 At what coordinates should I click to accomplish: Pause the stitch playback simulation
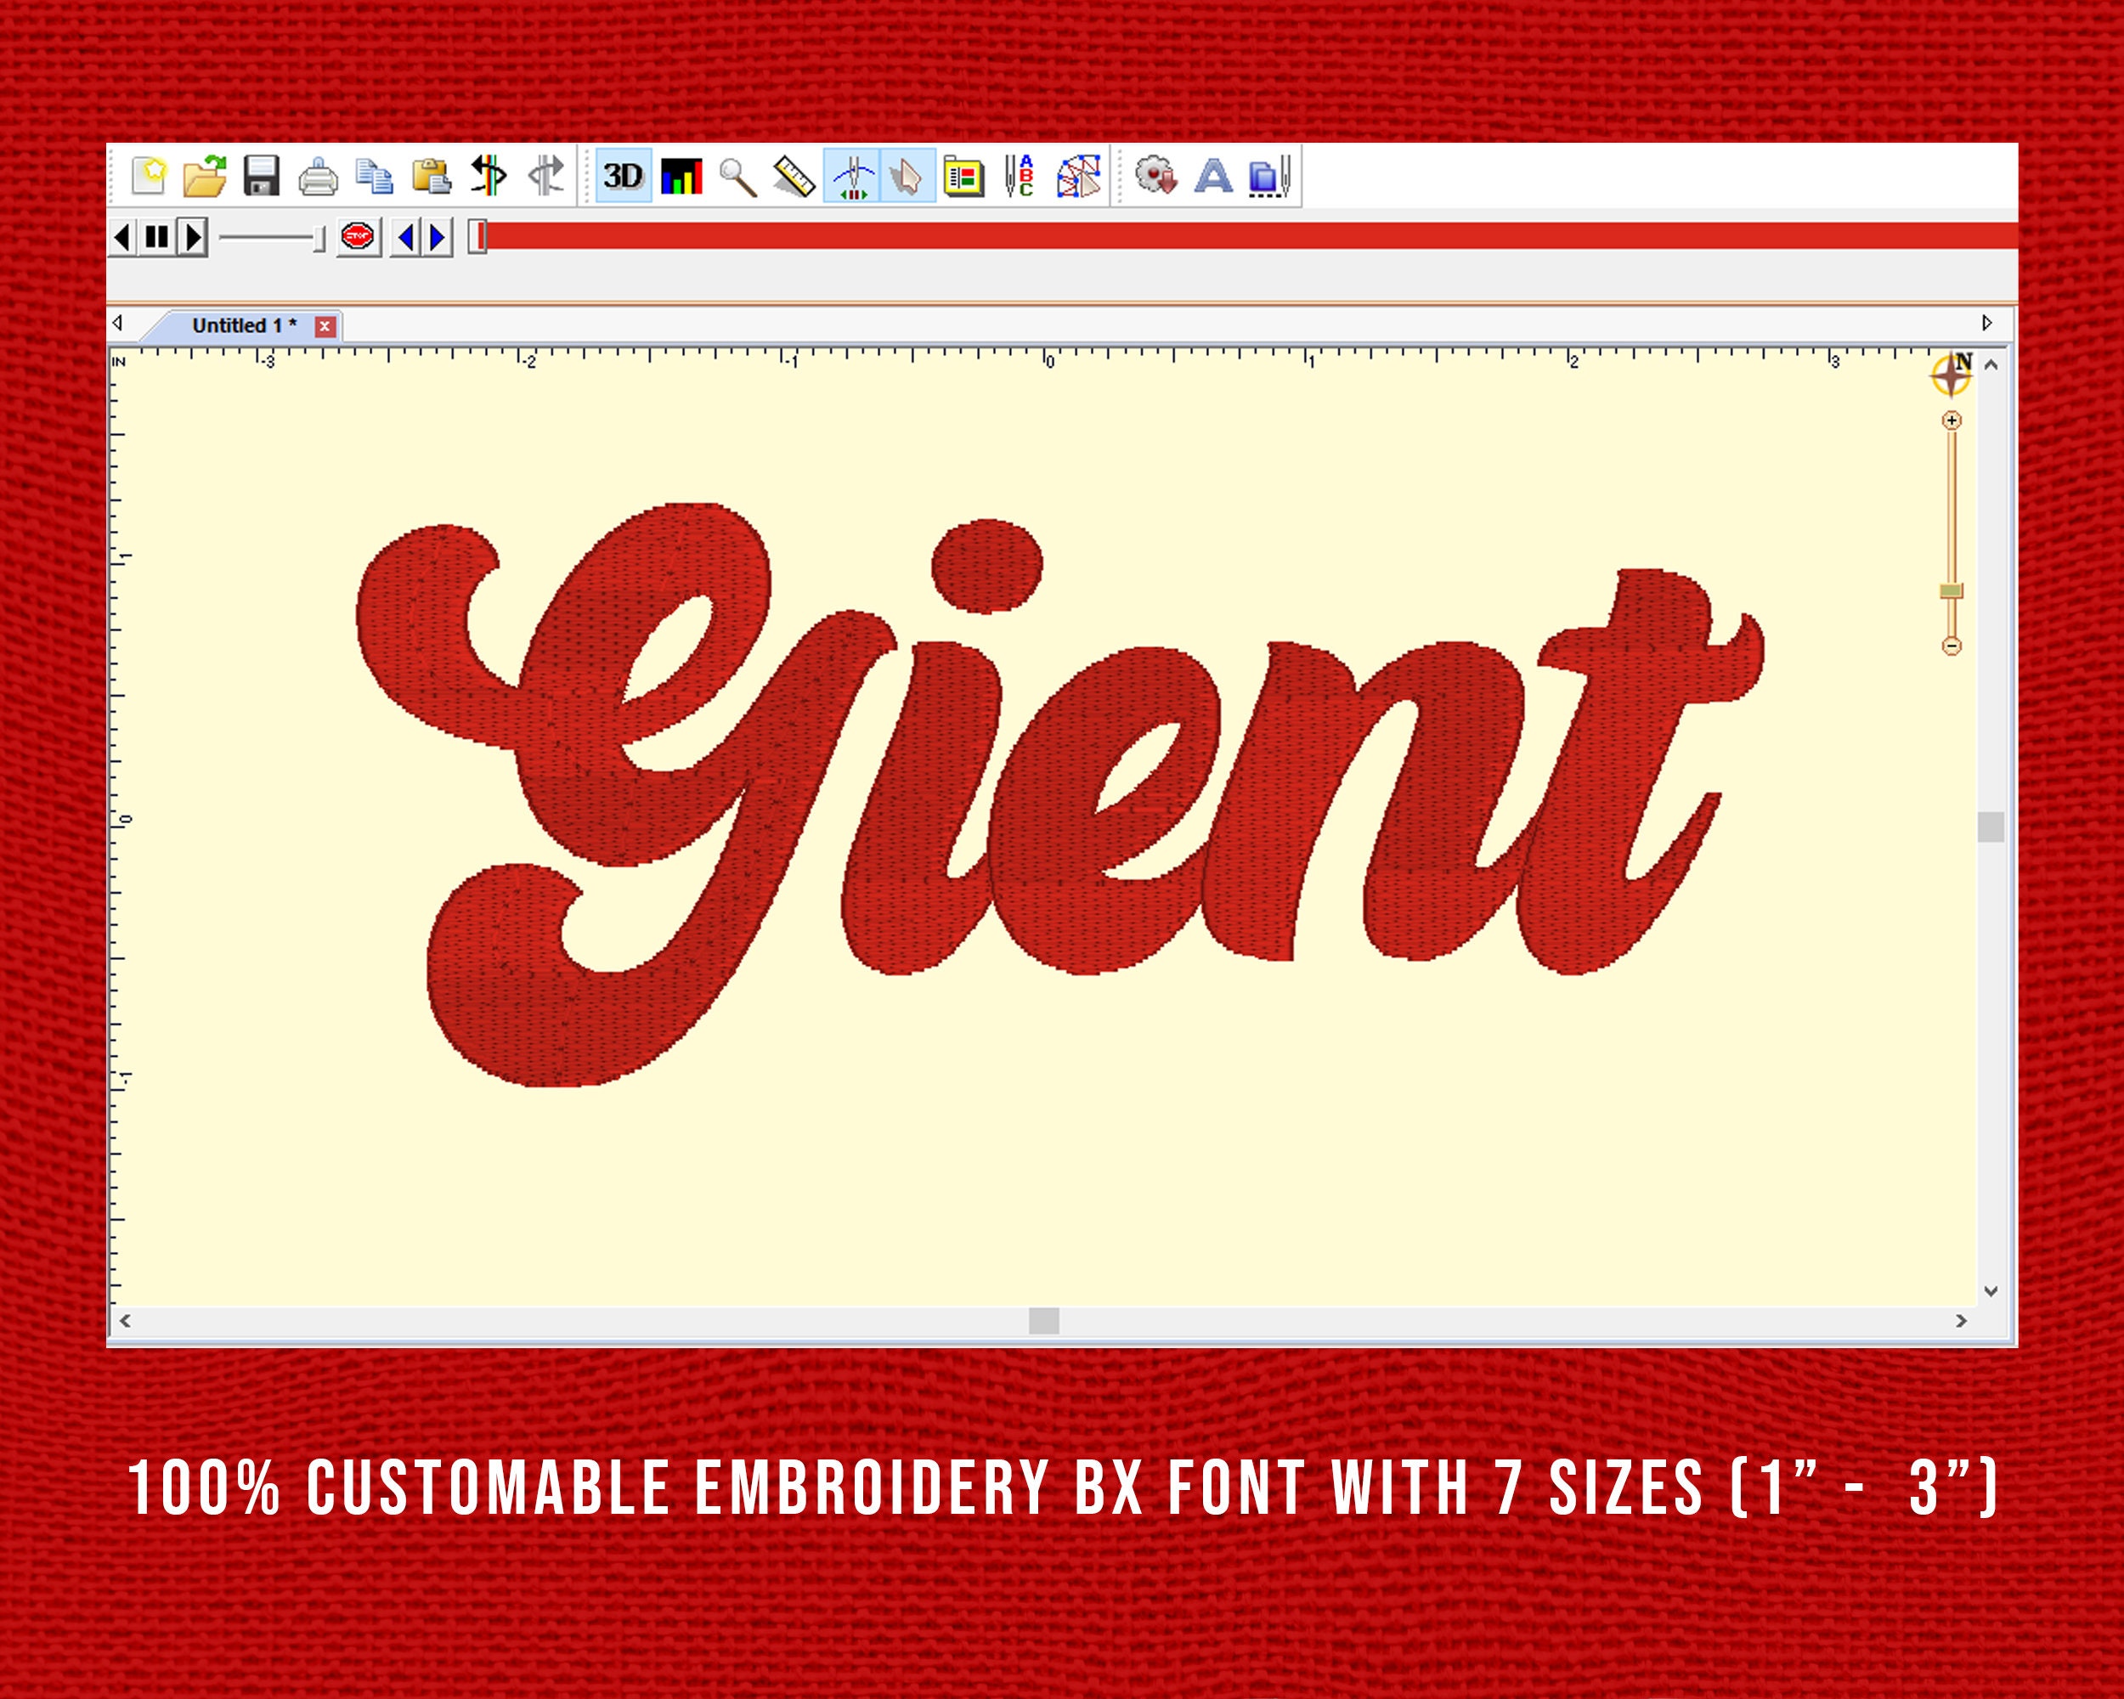coord(155,236)
